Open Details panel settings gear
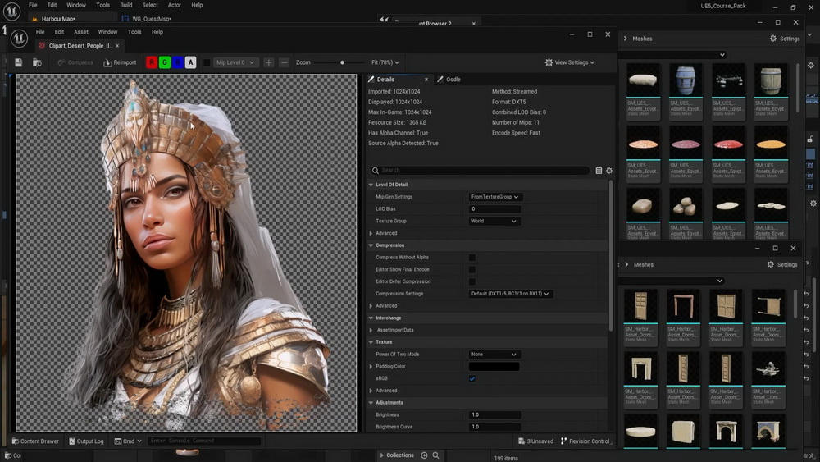 609,171
